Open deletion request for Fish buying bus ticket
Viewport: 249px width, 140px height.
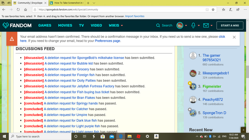[77, 92]
